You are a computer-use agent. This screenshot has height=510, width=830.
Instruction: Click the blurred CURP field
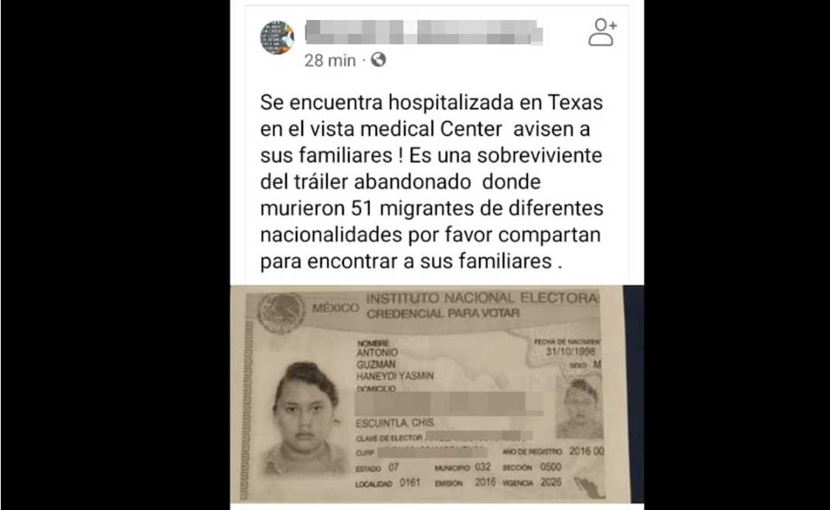point(432,452)
